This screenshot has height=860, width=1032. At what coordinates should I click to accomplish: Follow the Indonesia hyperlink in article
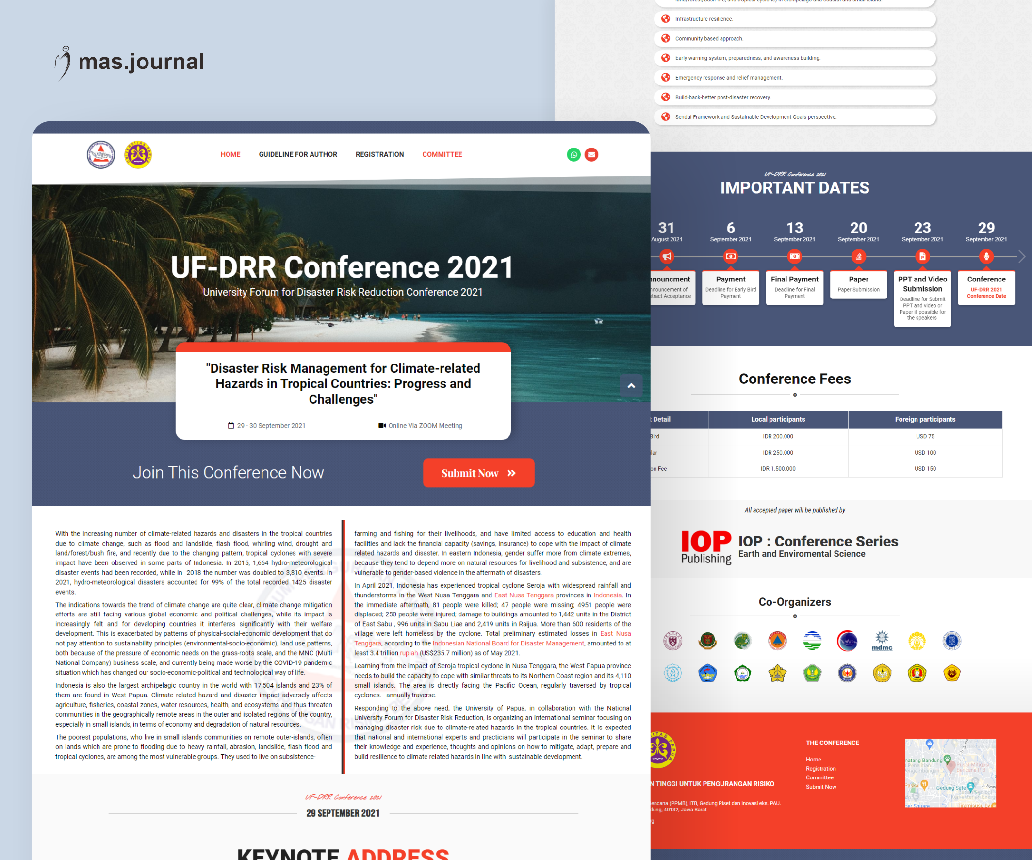[x=607, y=595]
